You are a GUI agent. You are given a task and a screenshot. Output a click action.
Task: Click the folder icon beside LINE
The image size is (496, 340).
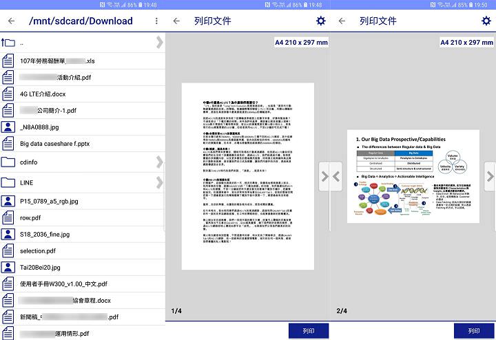[8, 182]
